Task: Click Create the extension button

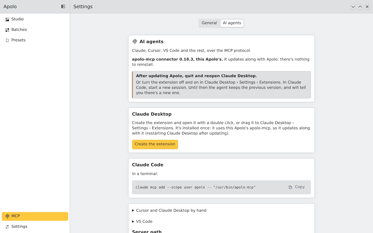Action: click(x=155, y=144)
